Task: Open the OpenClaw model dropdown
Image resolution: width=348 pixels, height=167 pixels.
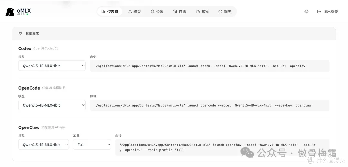Action: point(43,145)
